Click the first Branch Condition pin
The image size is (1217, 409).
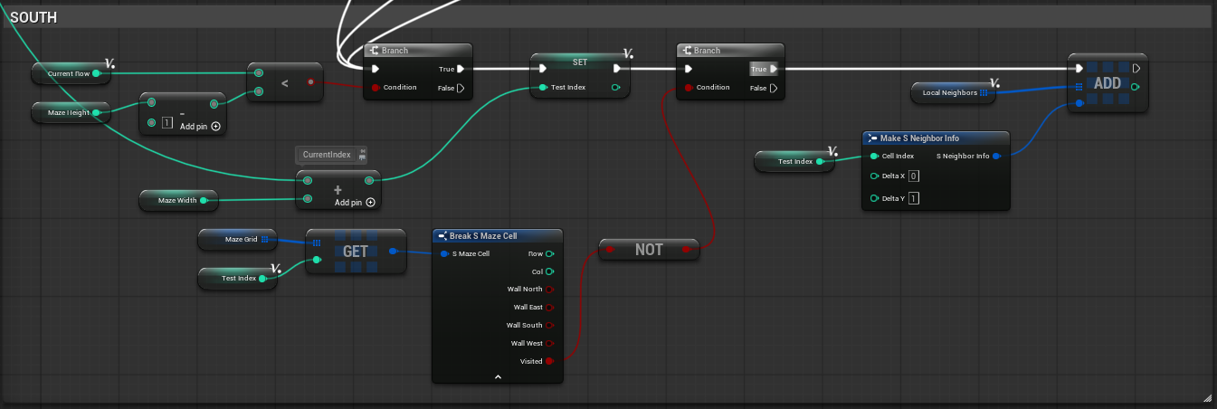[x=375, y=88]
